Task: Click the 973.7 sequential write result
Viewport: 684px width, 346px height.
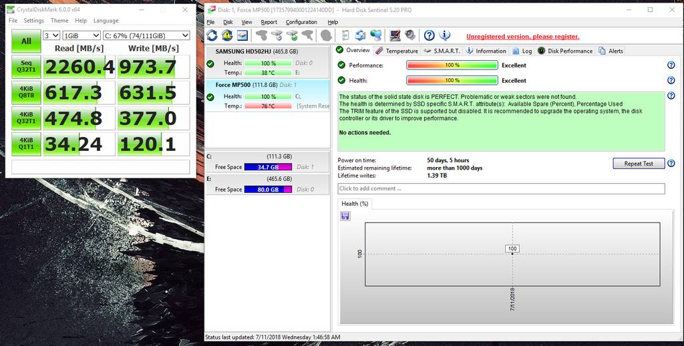Action: tap(154, 67)
